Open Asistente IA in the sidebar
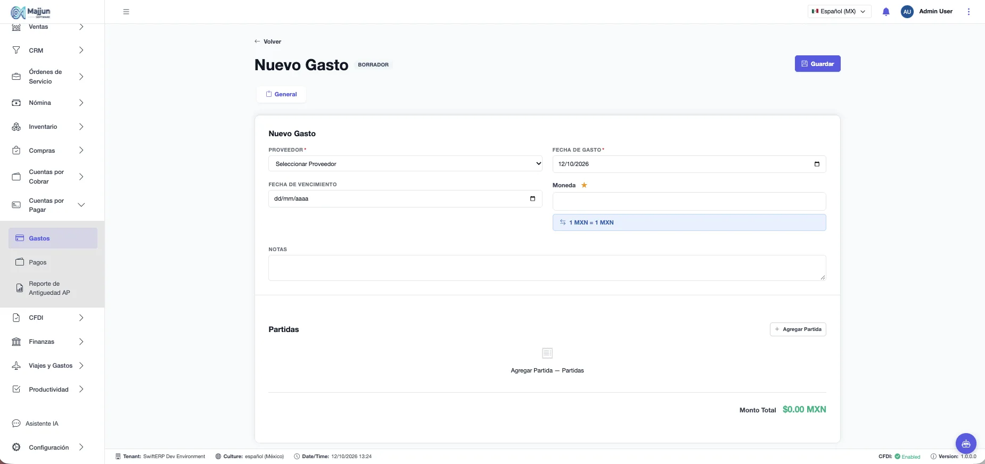Viewport: 985px width, 464px height. point(42,424)
